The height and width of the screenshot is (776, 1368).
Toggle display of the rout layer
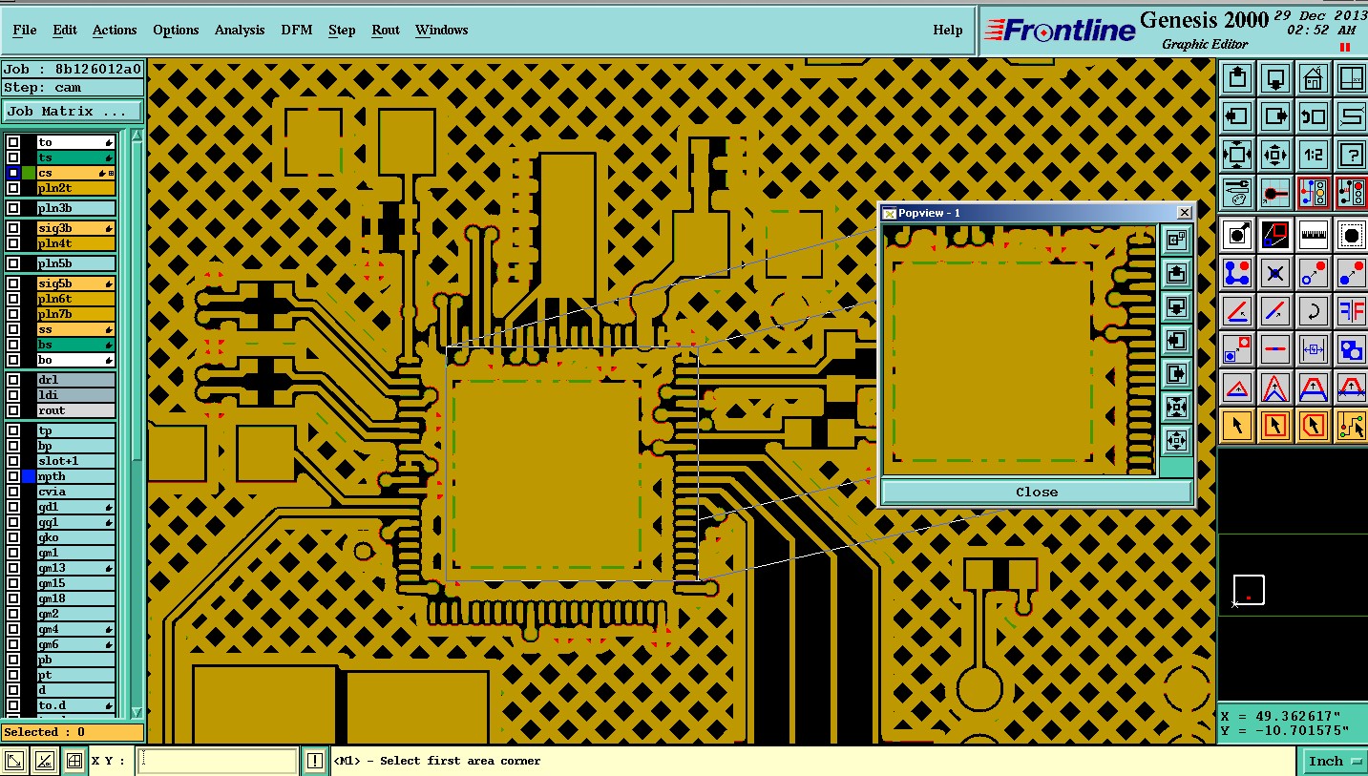click(13, 410)
